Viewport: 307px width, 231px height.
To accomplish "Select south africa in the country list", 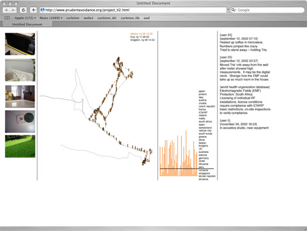I will pyautogui.click(x=205, y=121).
